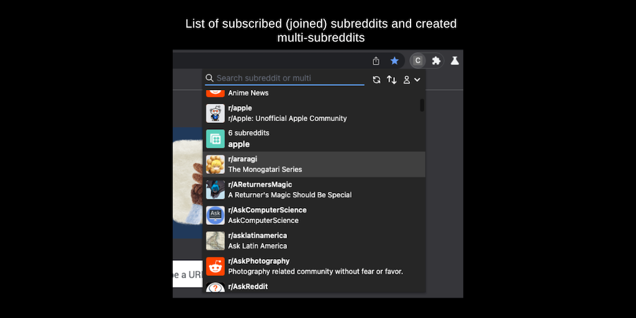This screenshot has height=318, width=636.
Task: Click the flask labs icon
Action: click(x=455, y=61)
